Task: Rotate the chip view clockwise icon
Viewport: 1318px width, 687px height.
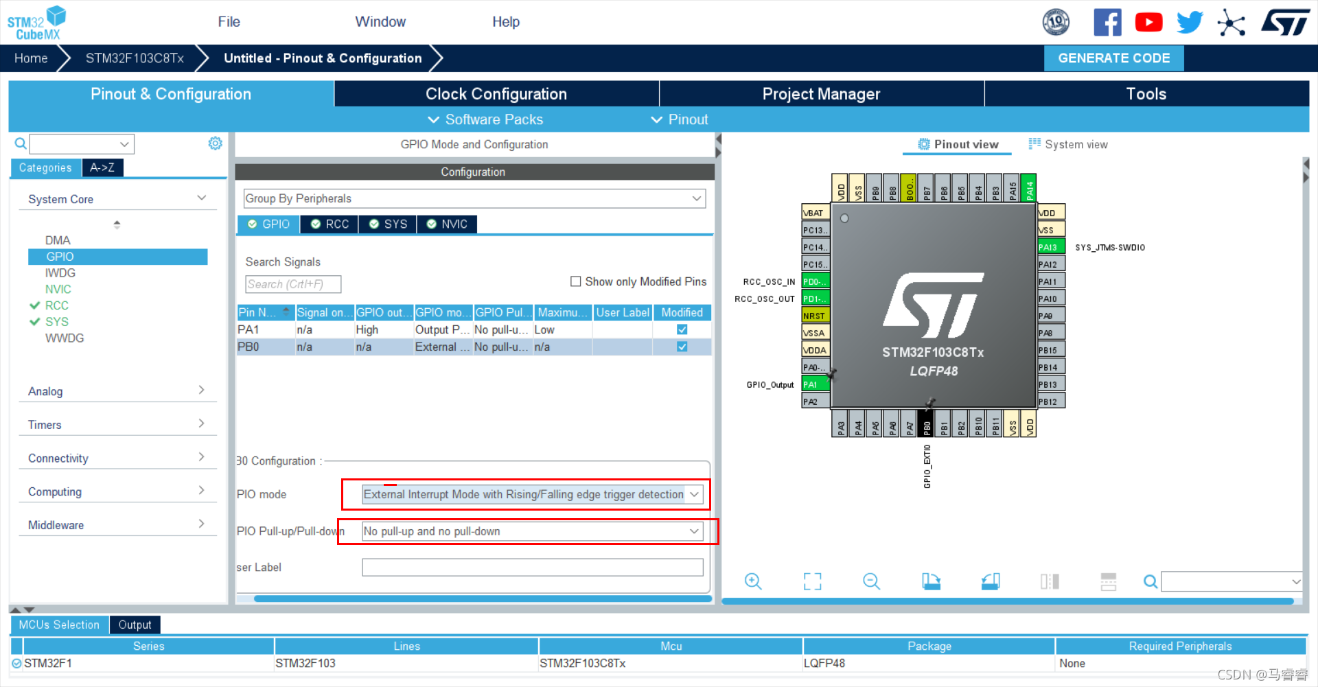Action: click(x=931, y=581)
